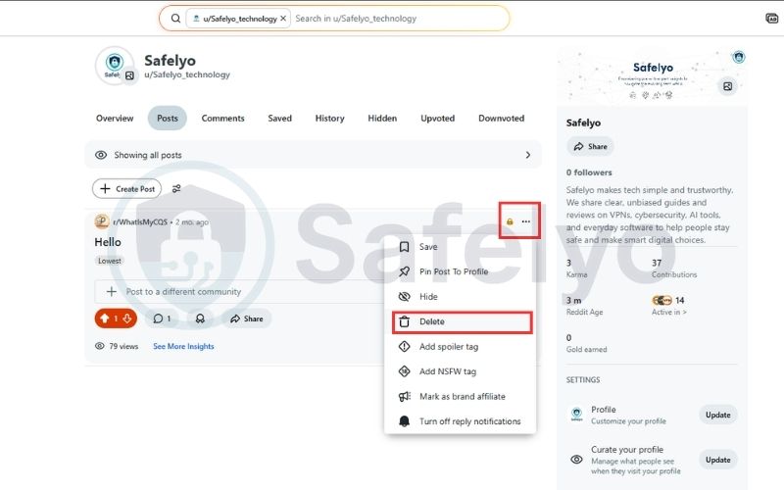This screenshot has height=490, width=784.
Task: Open the Hello post title
Action: 108,242
